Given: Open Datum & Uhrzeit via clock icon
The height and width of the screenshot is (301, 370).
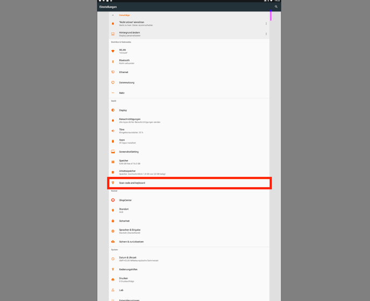Looking at the screenshot, I should coord(113,259).
